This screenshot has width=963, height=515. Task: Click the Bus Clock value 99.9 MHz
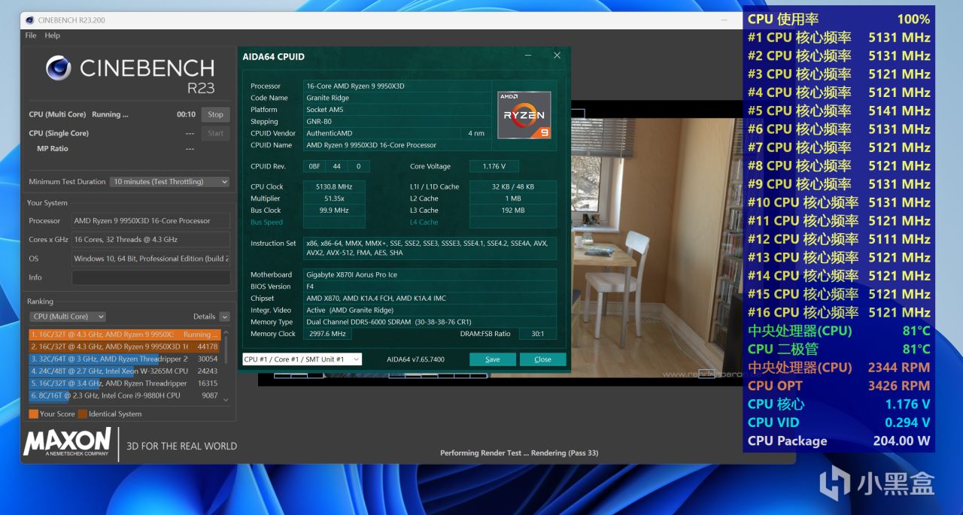[334, 211]
